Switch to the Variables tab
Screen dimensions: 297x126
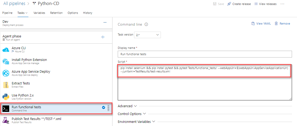[39, 13]
